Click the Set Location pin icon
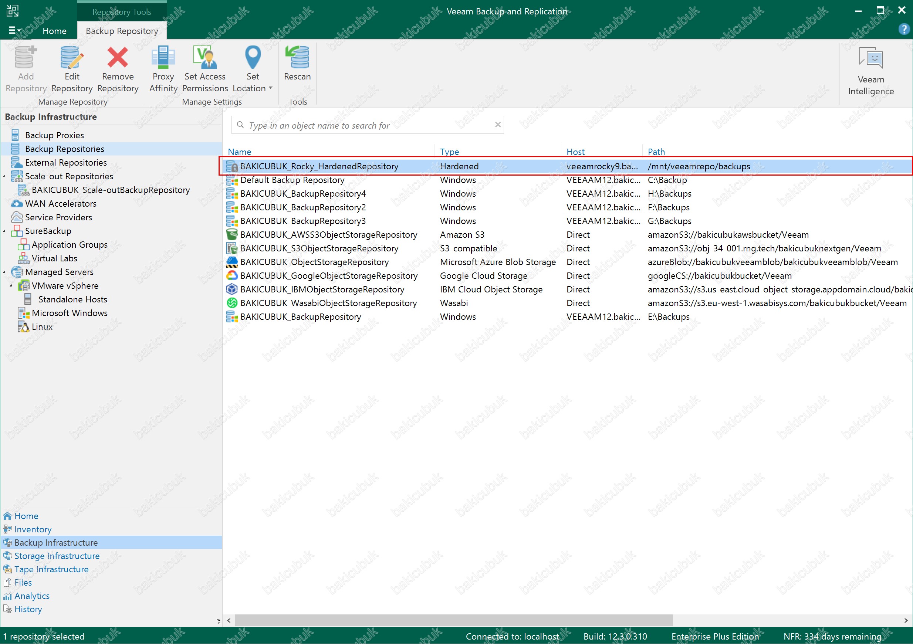 pos(253,58)
